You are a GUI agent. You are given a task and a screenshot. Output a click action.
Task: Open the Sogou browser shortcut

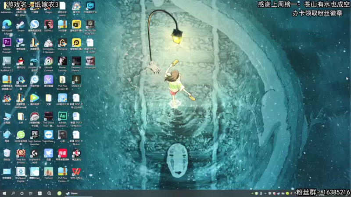tap(35, 27)
